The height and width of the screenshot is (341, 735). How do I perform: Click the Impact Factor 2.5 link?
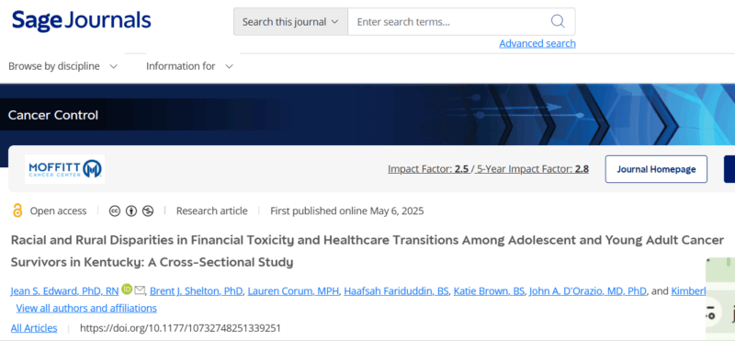click(x=428, y=169)
